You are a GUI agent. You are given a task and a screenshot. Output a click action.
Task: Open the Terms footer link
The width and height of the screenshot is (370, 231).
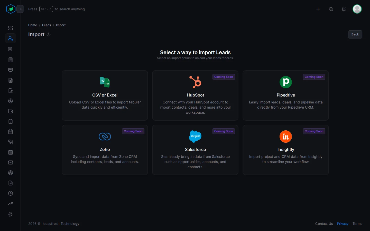click(357, 224)
